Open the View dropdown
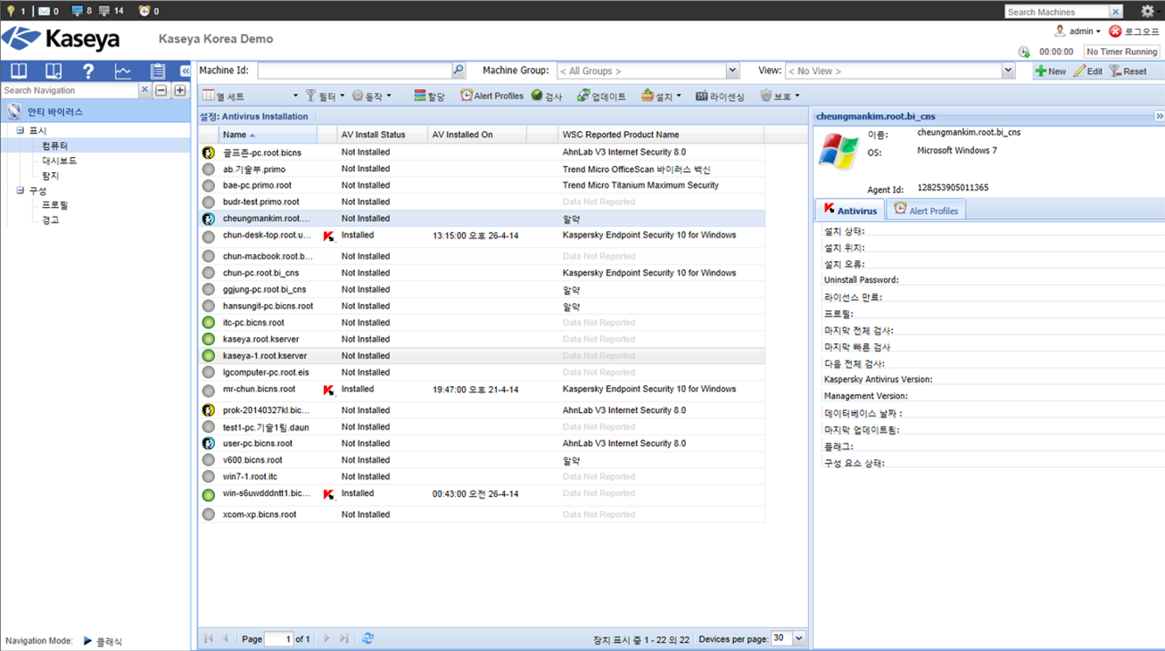This screenshot has width=1165, height=651. pos(1008,70)
